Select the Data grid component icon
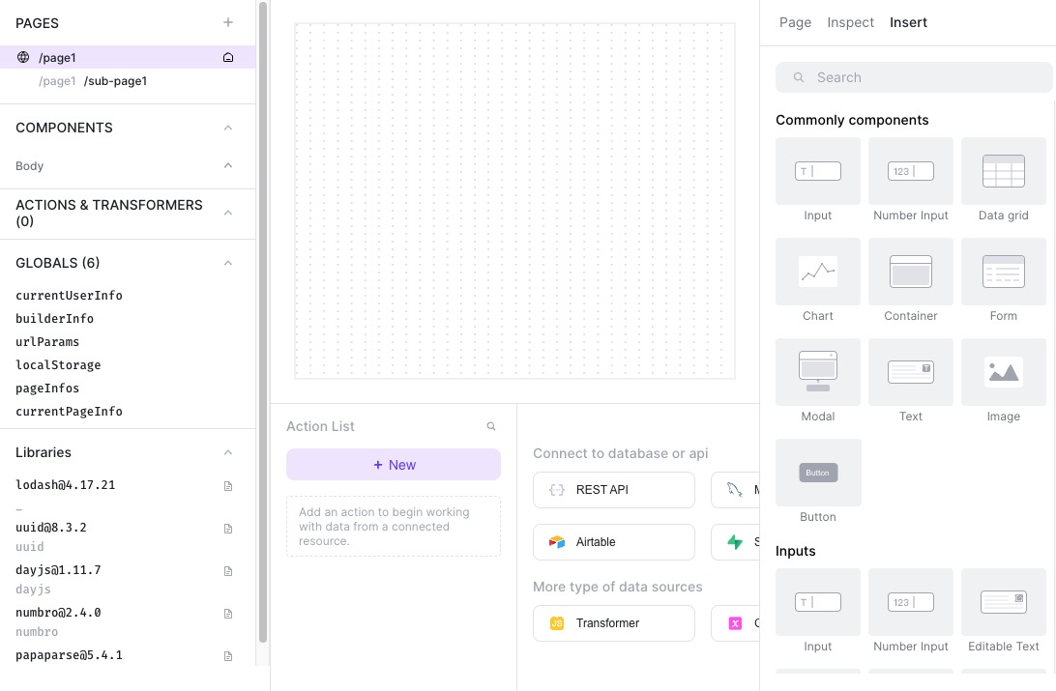 [1003, 171]
